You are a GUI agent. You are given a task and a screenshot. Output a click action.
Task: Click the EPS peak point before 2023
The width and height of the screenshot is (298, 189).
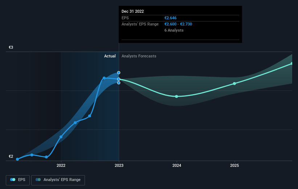pyautogui.click(x=104, y=78)
